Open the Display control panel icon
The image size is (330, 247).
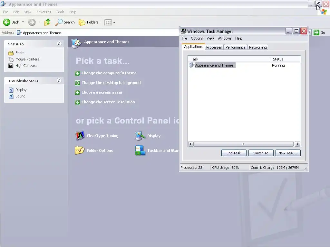[140, 136]
